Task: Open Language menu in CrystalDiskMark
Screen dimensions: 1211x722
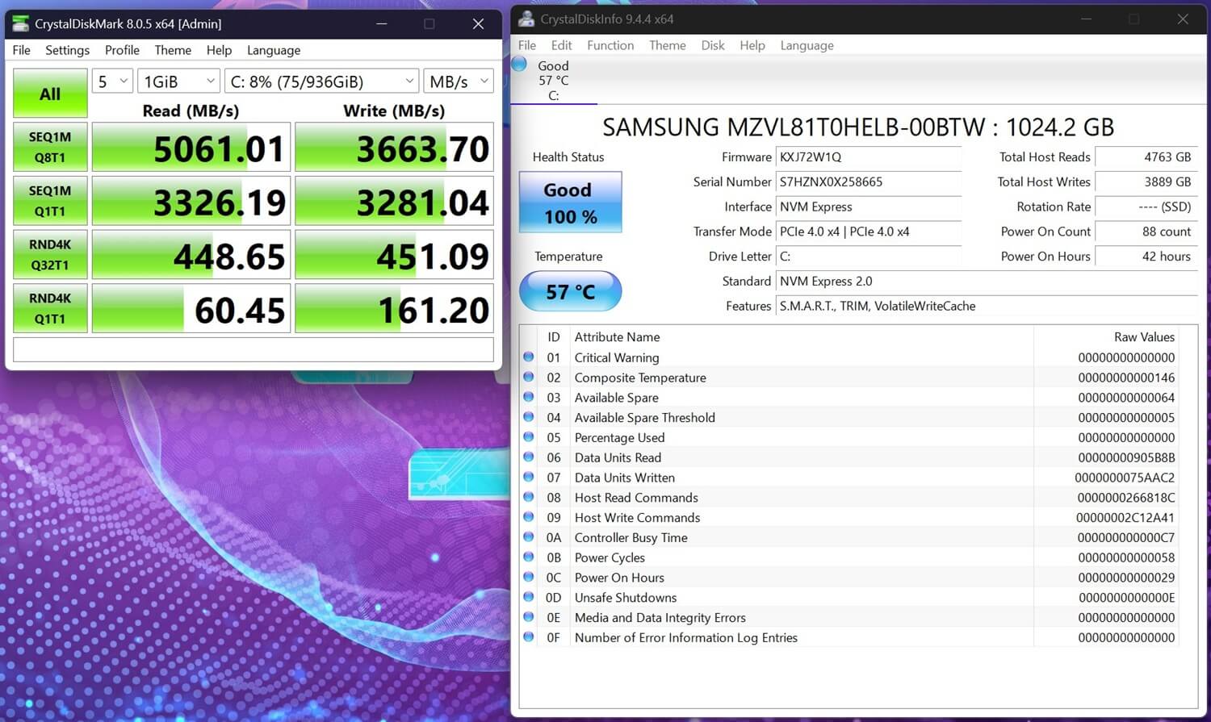Action: pos(274,50)
